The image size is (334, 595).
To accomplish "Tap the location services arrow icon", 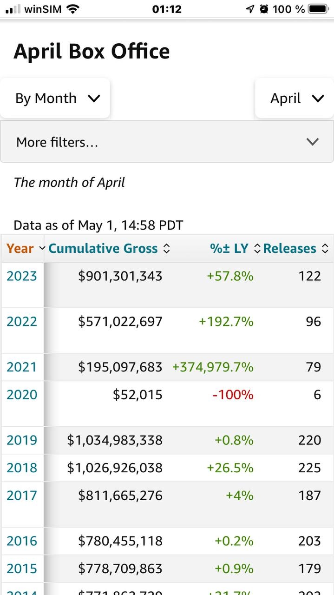I will pyautogui.click(x=250, y=8).
